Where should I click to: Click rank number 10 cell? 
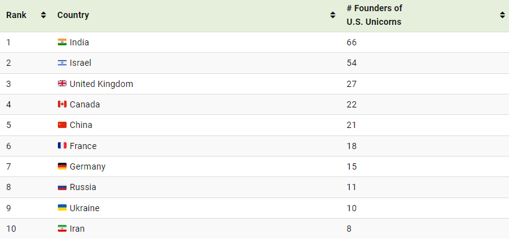coord(11,229)
